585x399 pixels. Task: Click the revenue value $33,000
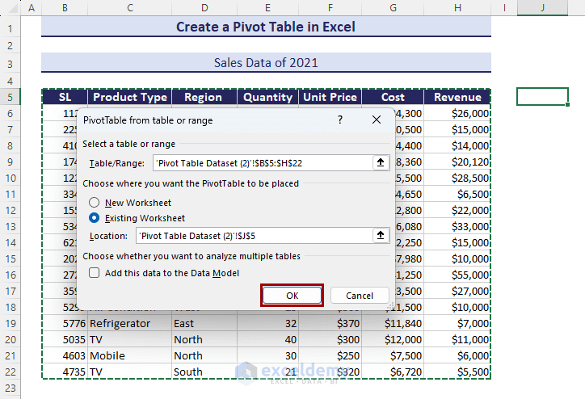point(458,226)
